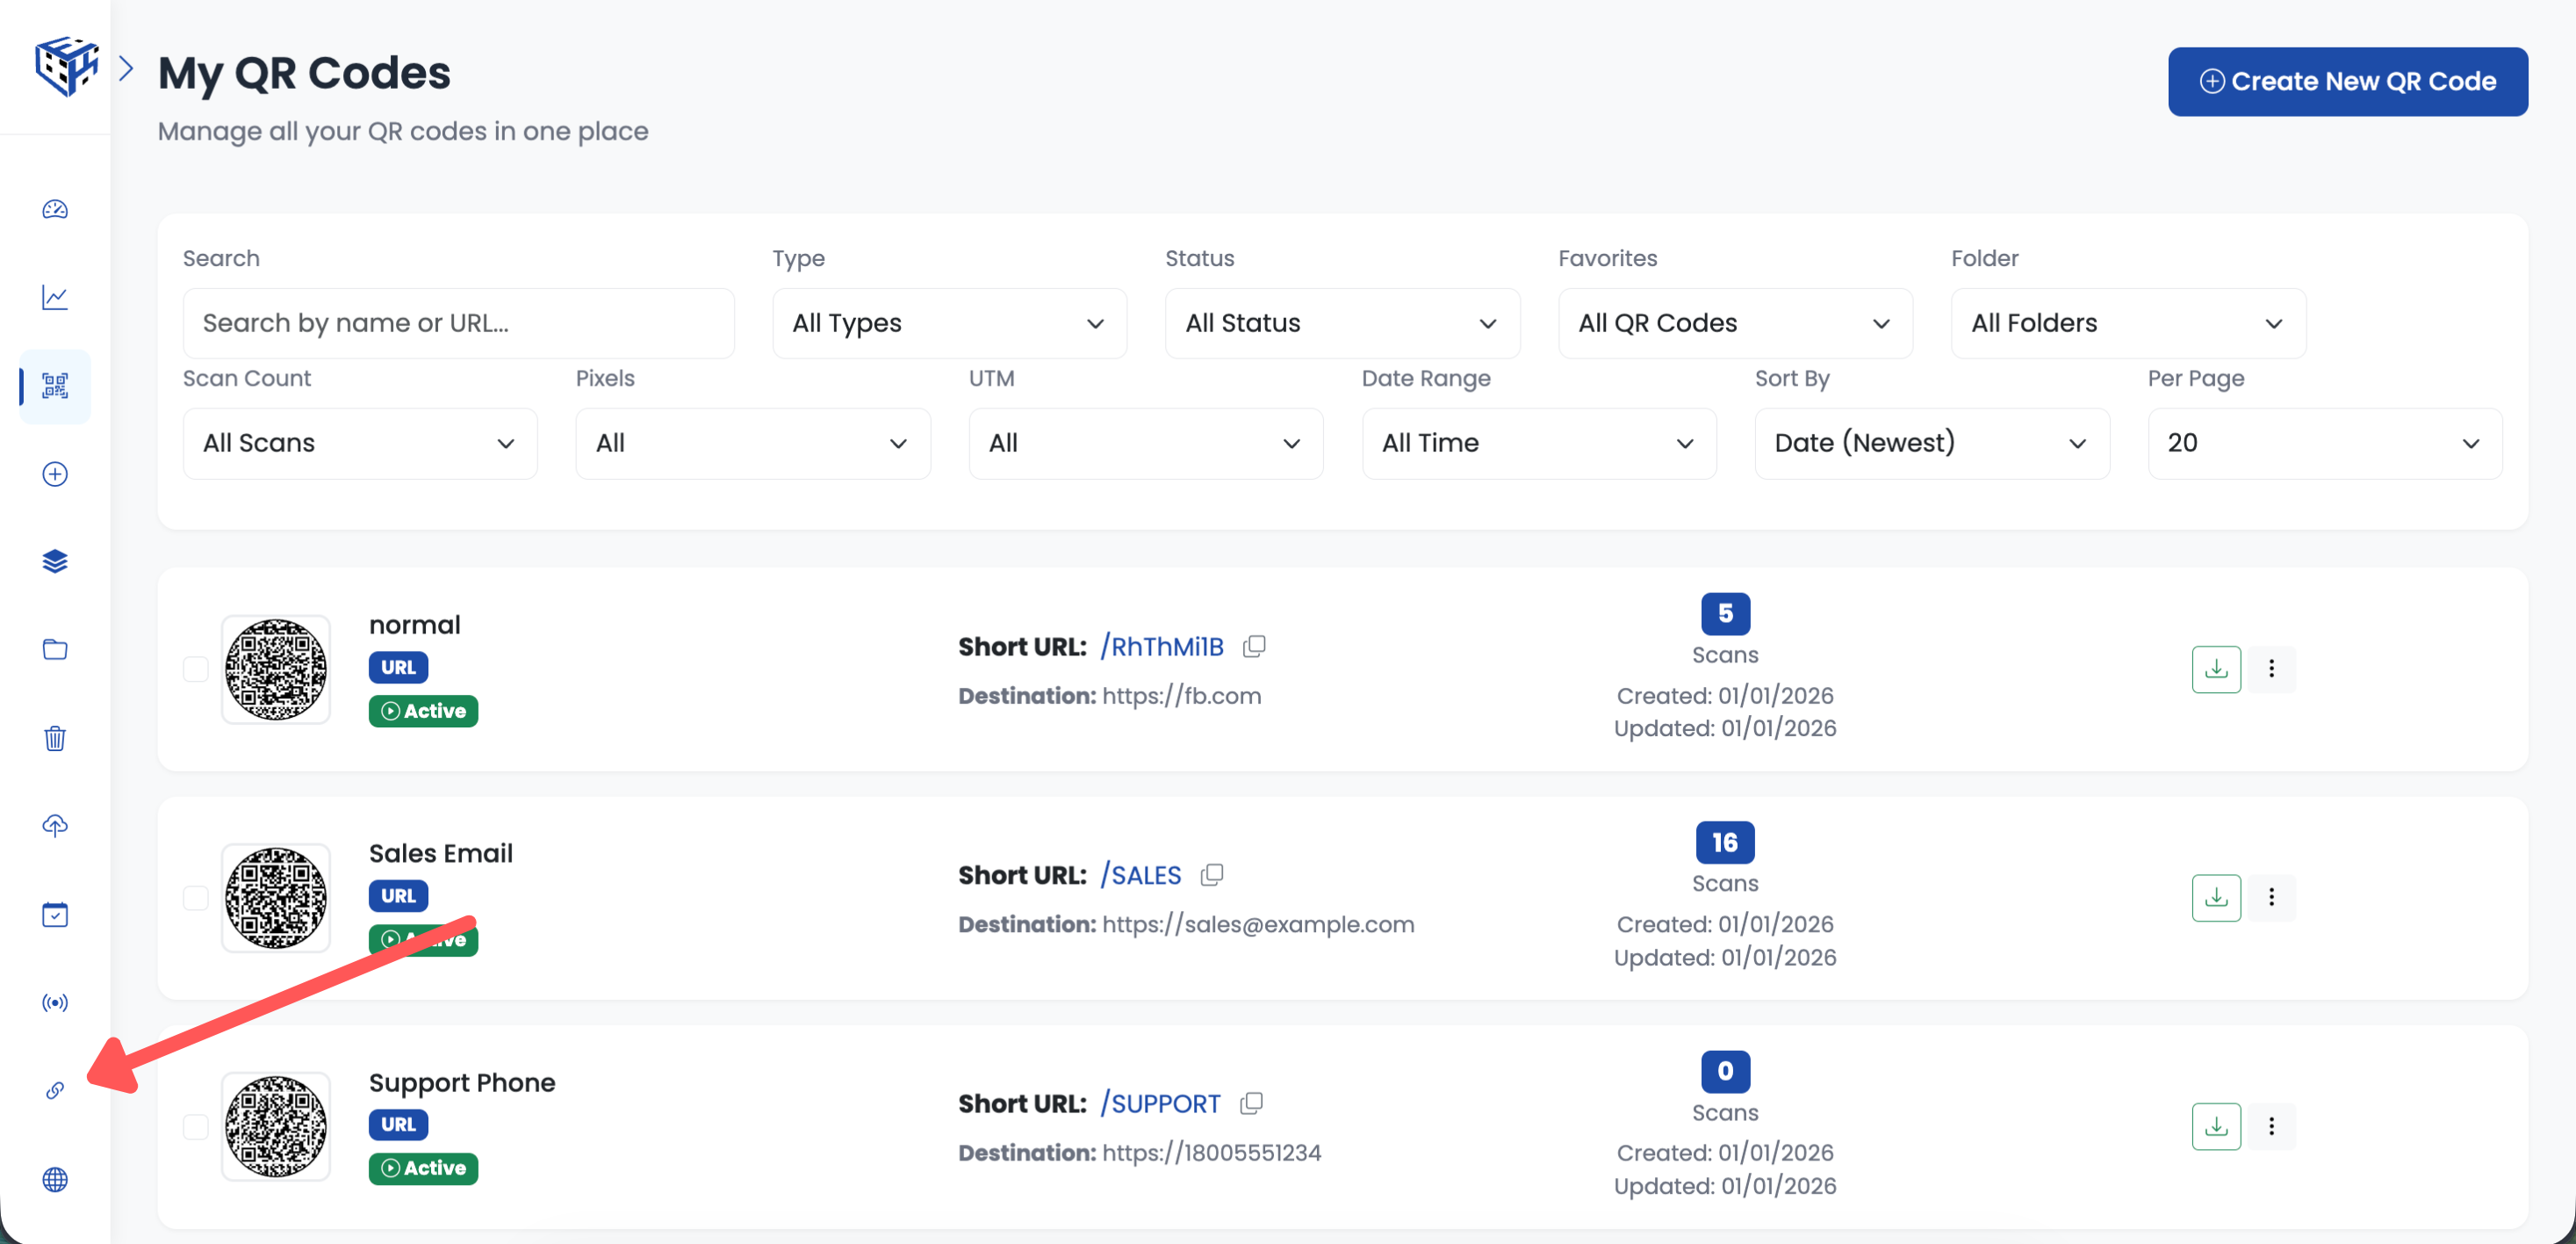Tick the checkbox beside the normal QR code

point(196,670)
